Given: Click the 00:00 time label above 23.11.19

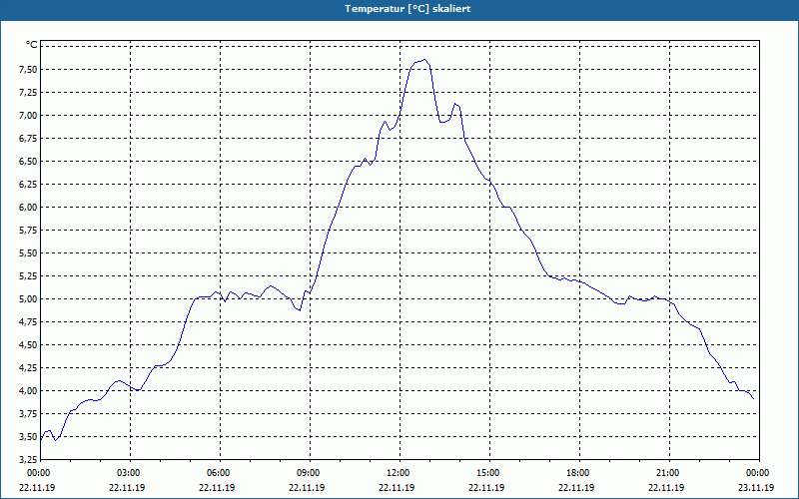Looking at the screenshot, I should click(758, 473).
